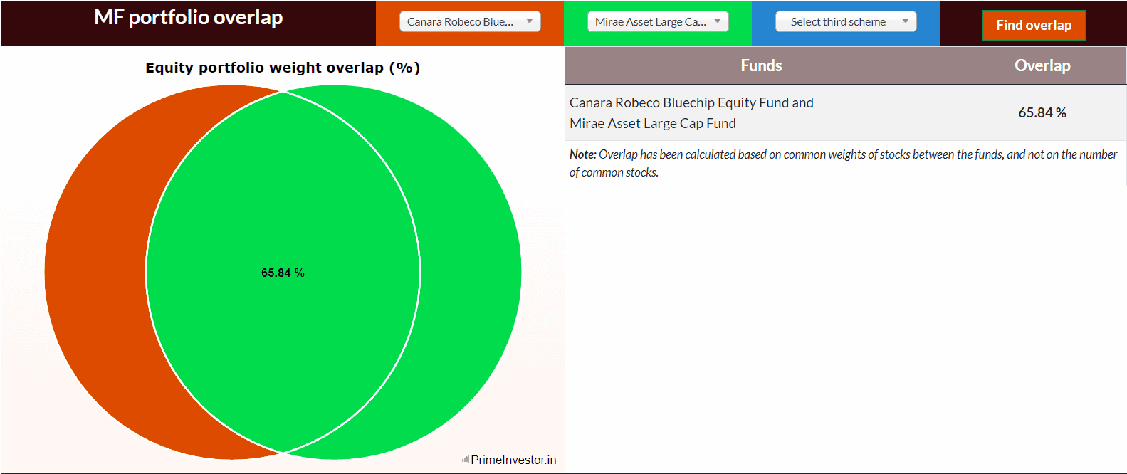Click the Note about overlap calculation
Screen dimensions: 1127x474
point(845,163)
